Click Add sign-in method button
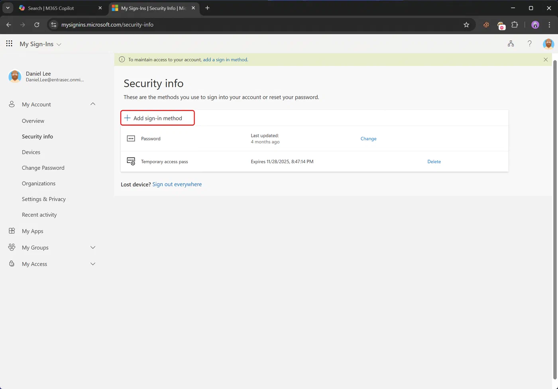This screenshot has width=558, height=389. tap(157, 118)
